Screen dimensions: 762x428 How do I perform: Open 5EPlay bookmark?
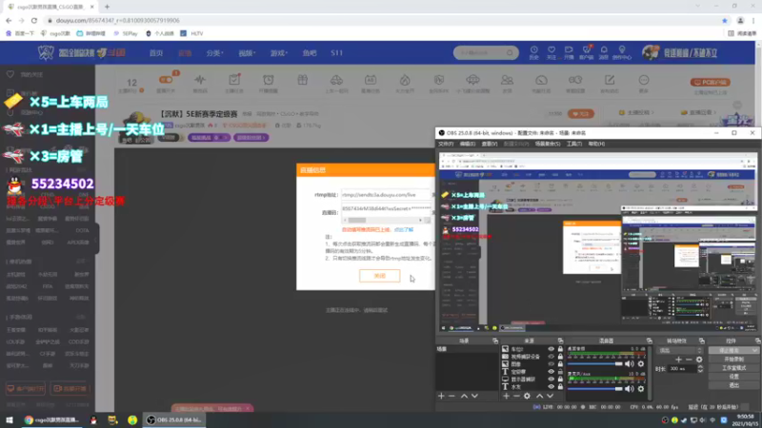126,33
